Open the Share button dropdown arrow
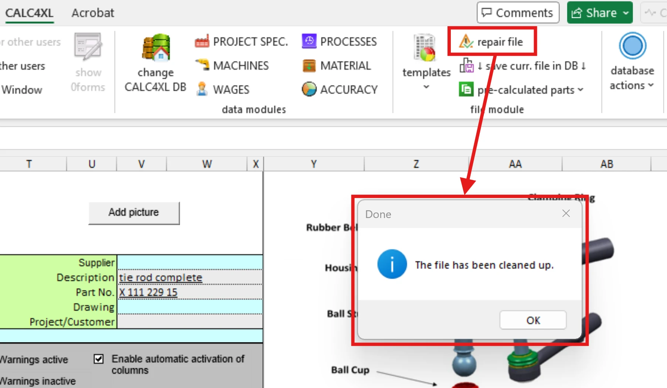 pos(626,13)
